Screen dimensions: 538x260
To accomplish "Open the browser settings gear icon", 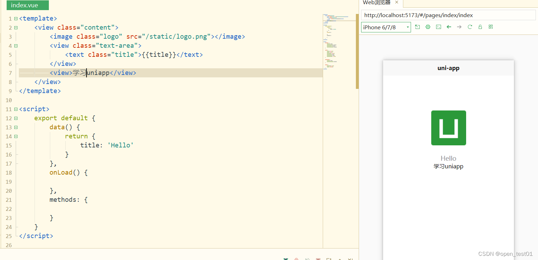I will click(x=428, y=27).
